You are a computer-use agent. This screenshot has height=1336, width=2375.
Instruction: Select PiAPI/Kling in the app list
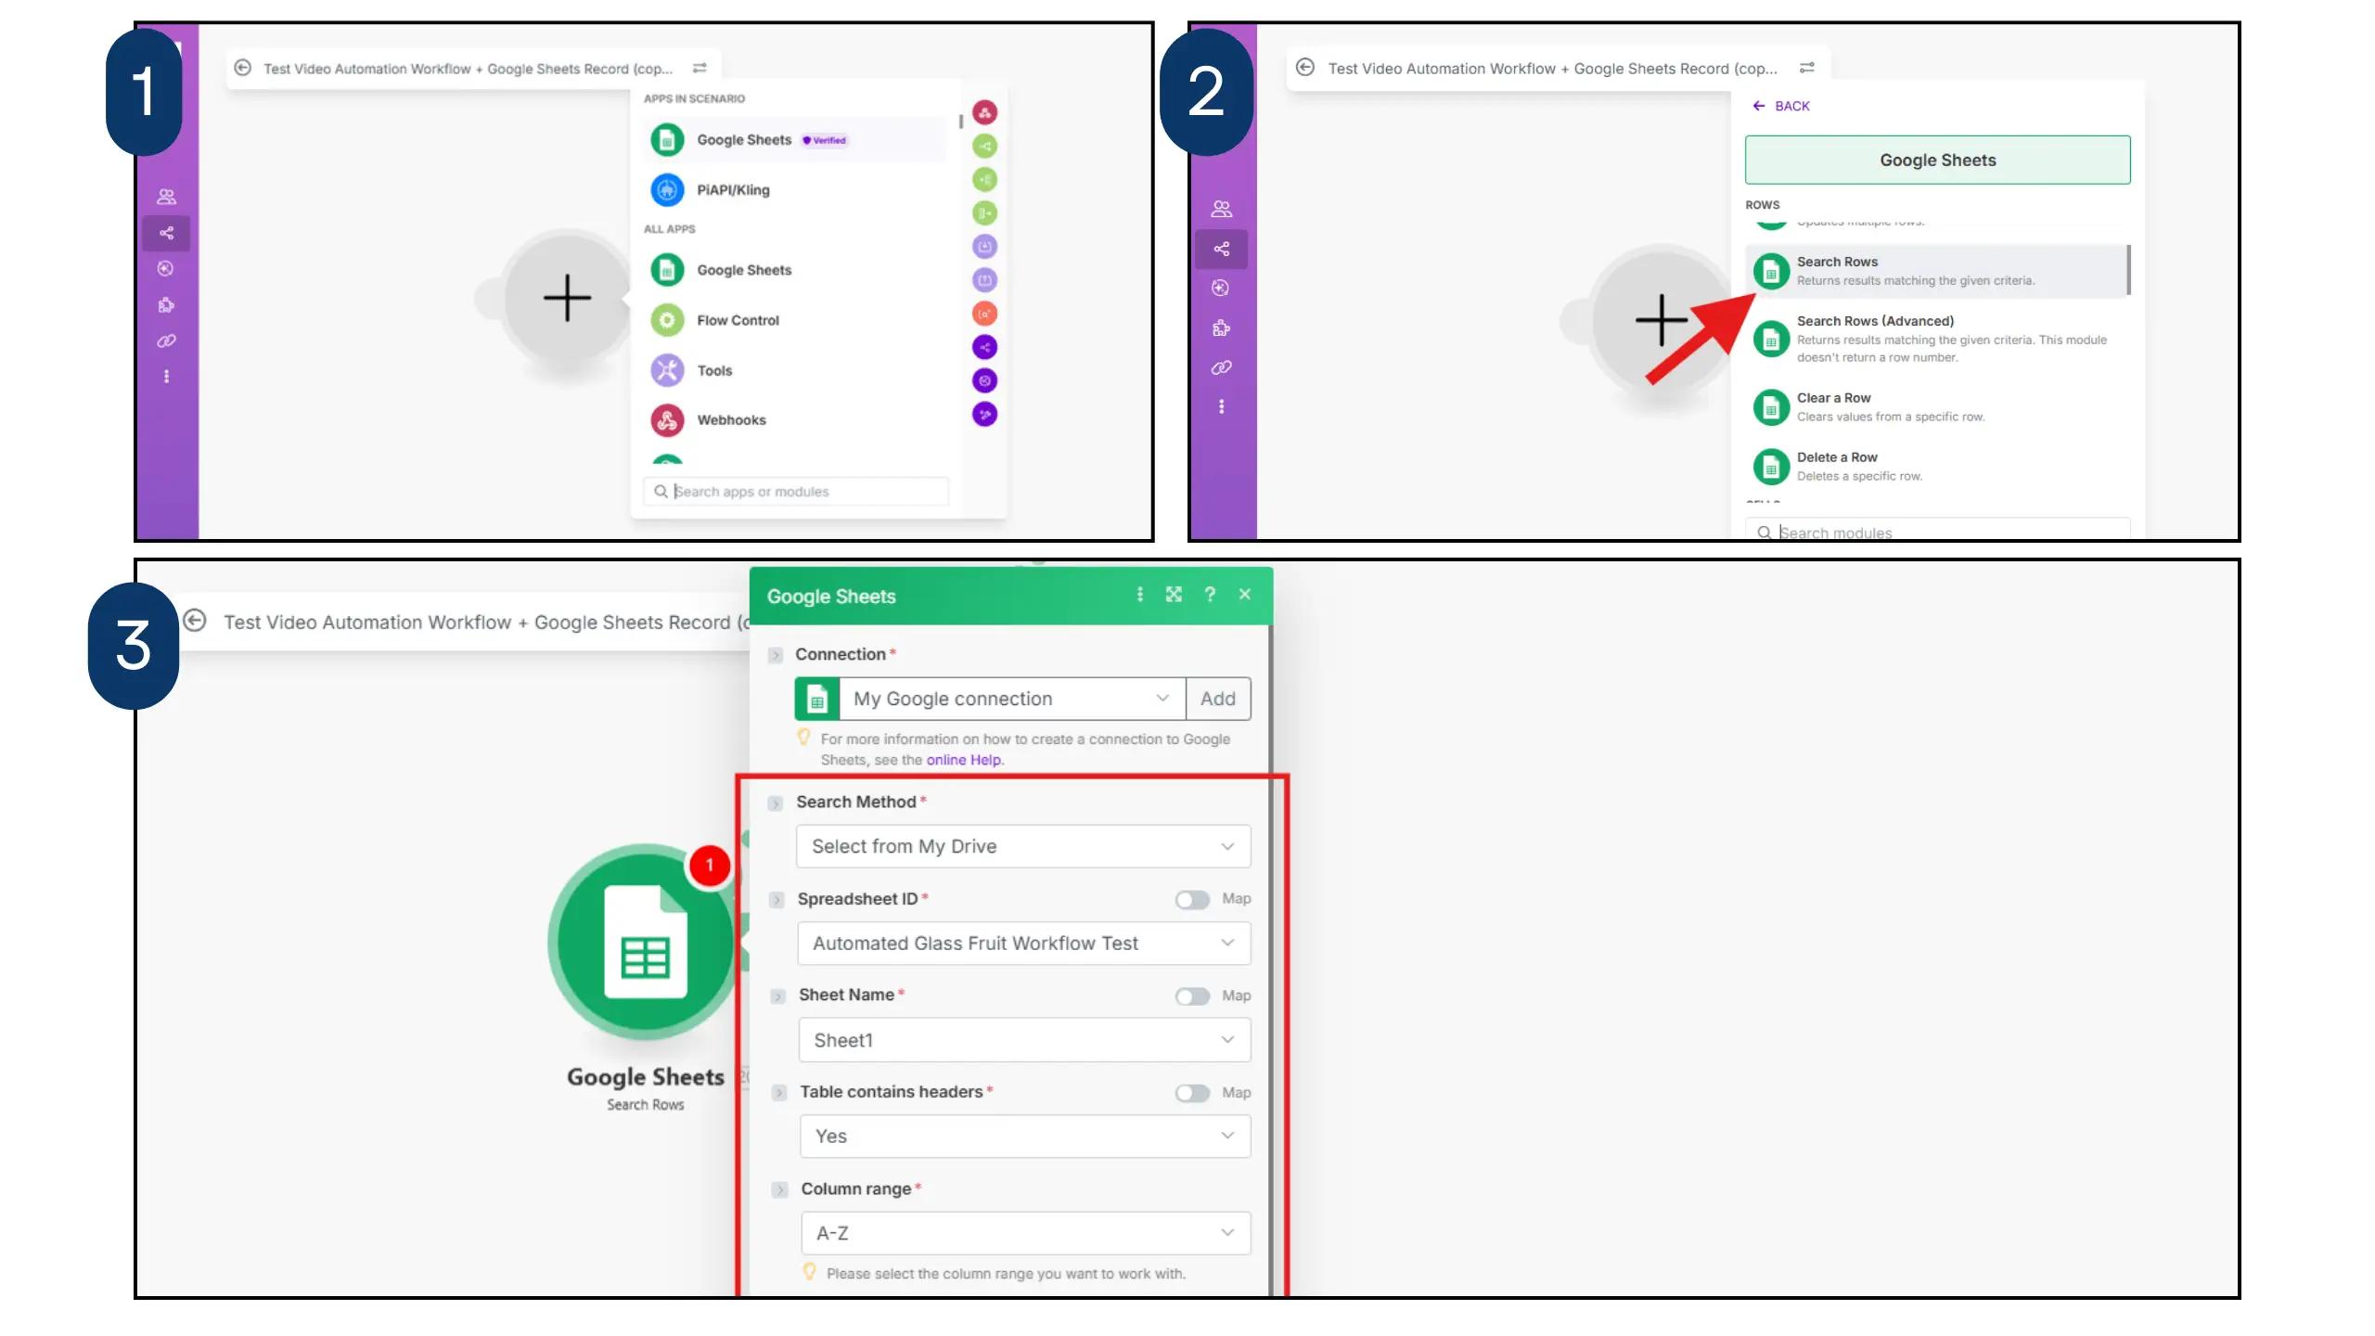(x=795, y=190)
